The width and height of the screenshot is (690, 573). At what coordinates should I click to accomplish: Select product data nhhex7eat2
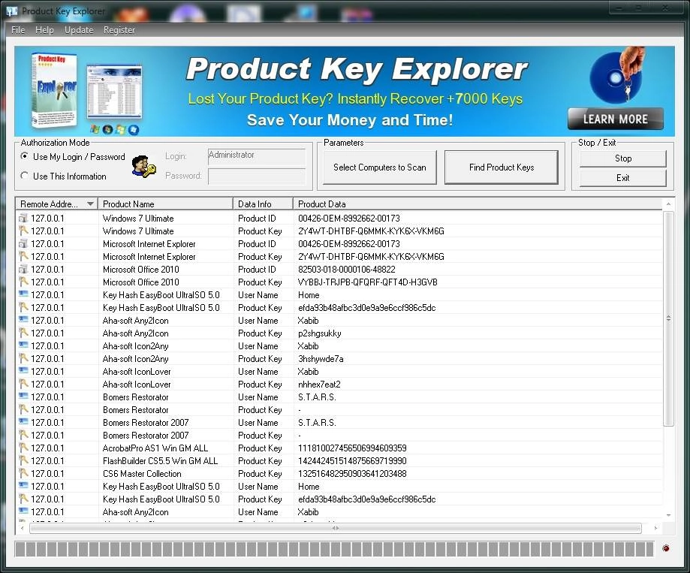tap(319, 385)
